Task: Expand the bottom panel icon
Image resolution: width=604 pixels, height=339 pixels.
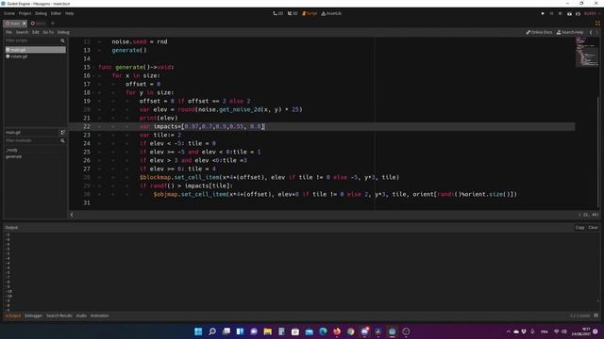Action: pyautogui.click(x=596, y=315)
